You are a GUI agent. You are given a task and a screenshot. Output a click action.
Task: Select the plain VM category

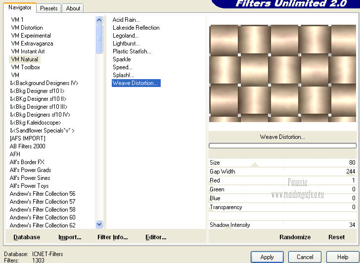pyautogui.click(x=15, y=75)
